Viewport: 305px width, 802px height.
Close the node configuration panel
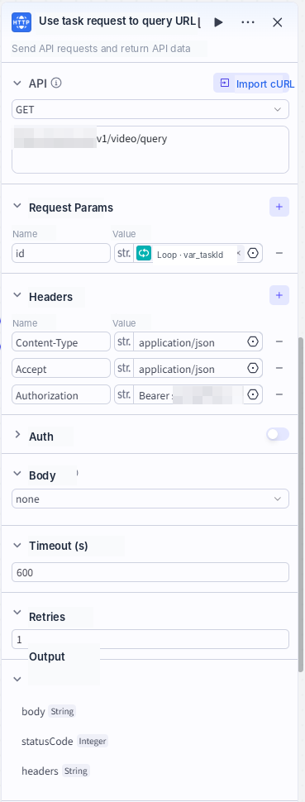click(278, 22)
